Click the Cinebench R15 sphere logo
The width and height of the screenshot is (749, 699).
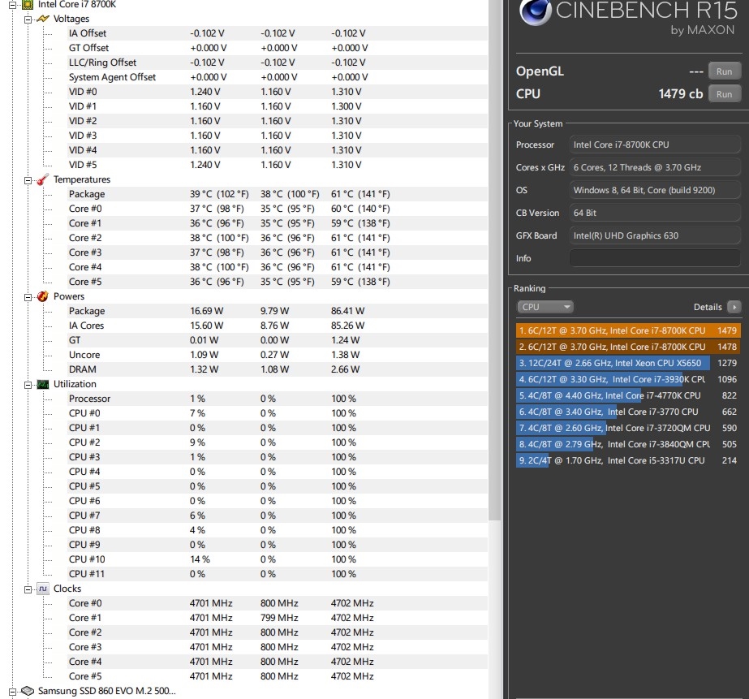coord(535,12)
